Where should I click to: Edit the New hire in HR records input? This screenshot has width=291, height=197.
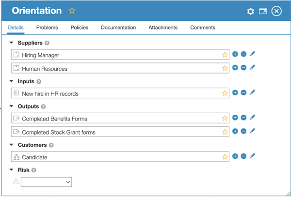click(252, 92)
